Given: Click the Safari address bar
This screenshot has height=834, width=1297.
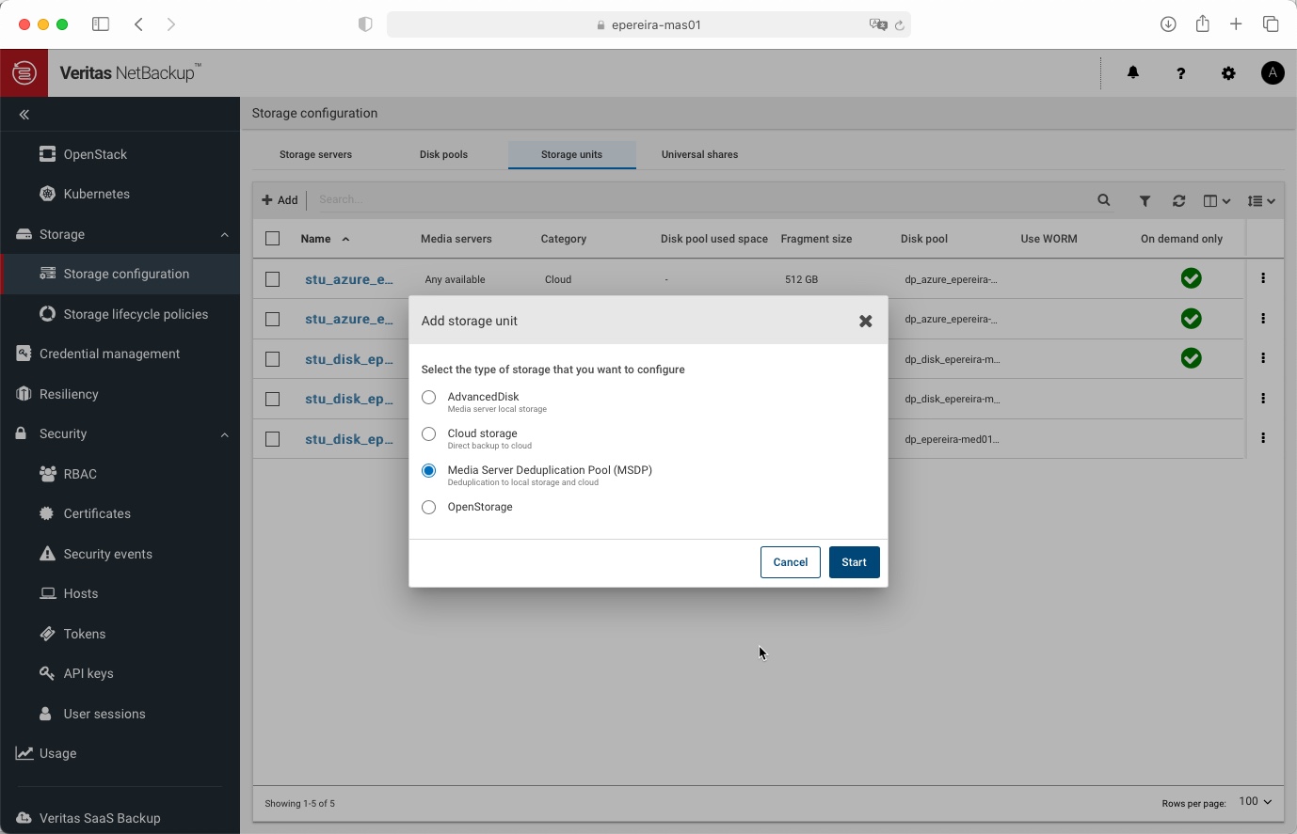Looking at the screenshot, I should [x=649, y=25].
